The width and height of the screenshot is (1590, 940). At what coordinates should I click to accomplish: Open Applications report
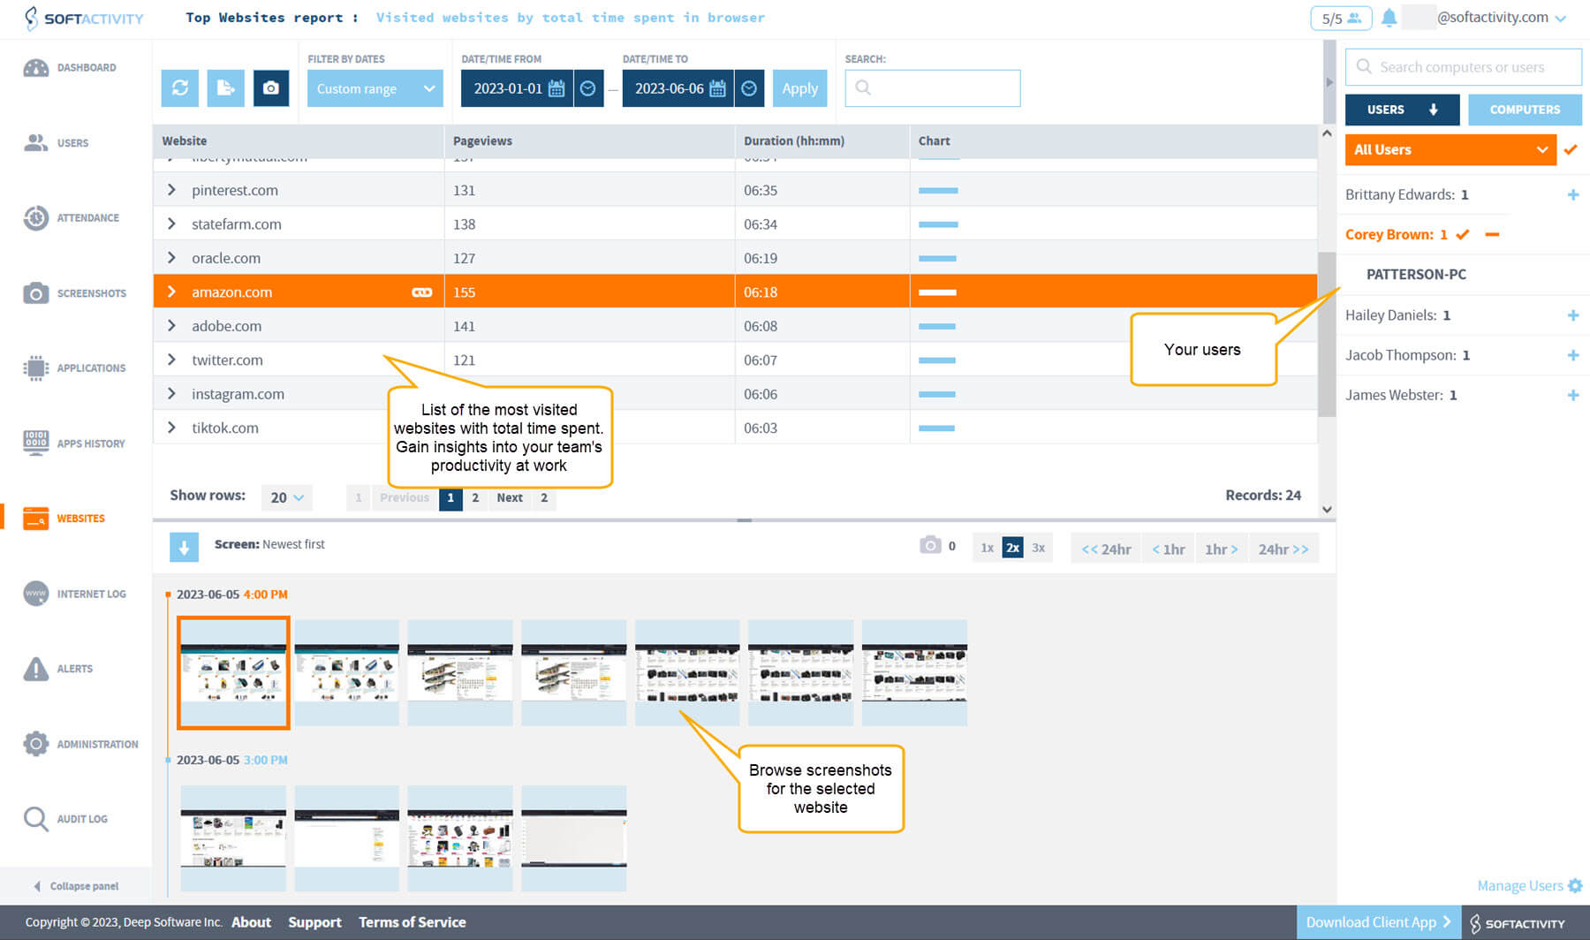[75, 368]
